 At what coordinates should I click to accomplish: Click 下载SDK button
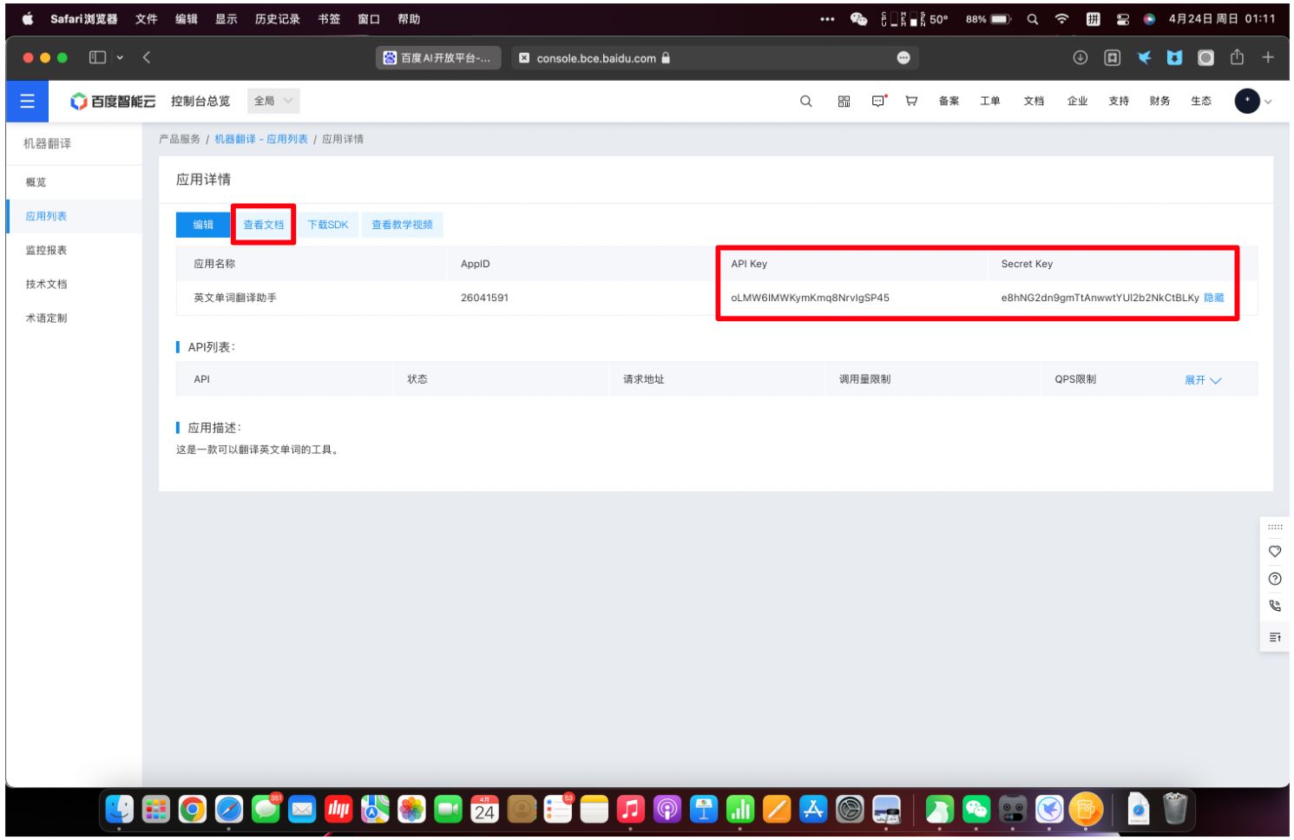[328, 225]
